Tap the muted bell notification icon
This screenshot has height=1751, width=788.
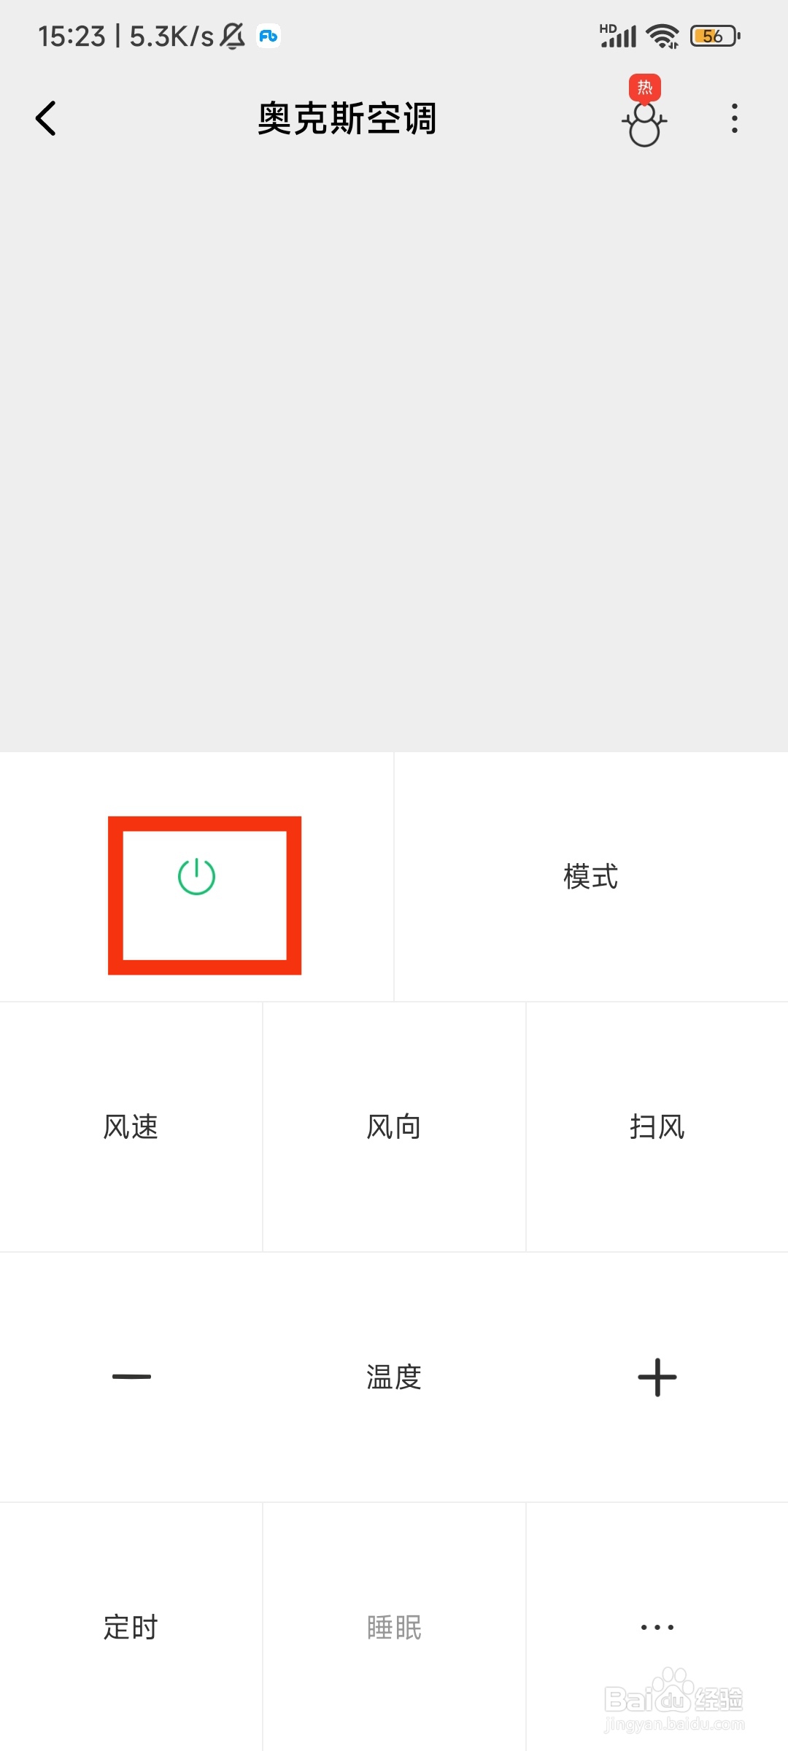[x=233, y=36]
